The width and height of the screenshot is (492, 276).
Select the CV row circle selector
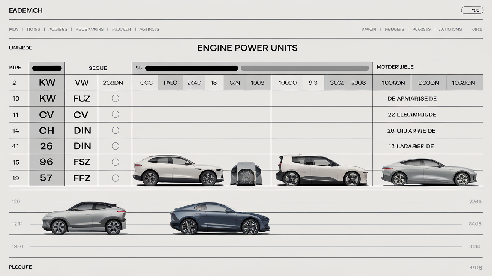pos(115,114)
